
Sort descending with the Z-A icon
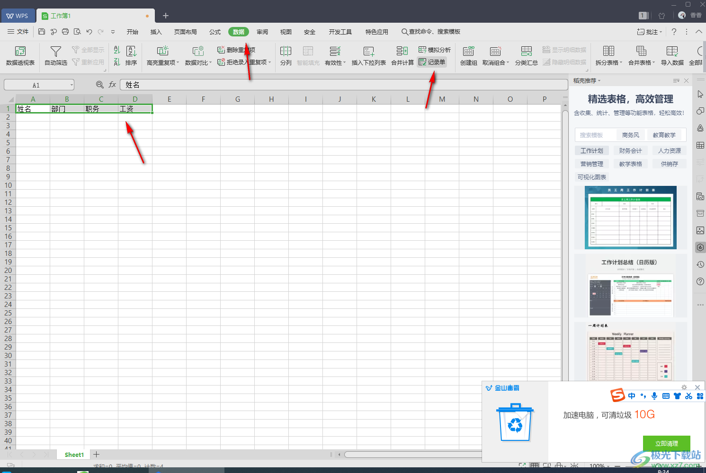click(x=117, y=62)
